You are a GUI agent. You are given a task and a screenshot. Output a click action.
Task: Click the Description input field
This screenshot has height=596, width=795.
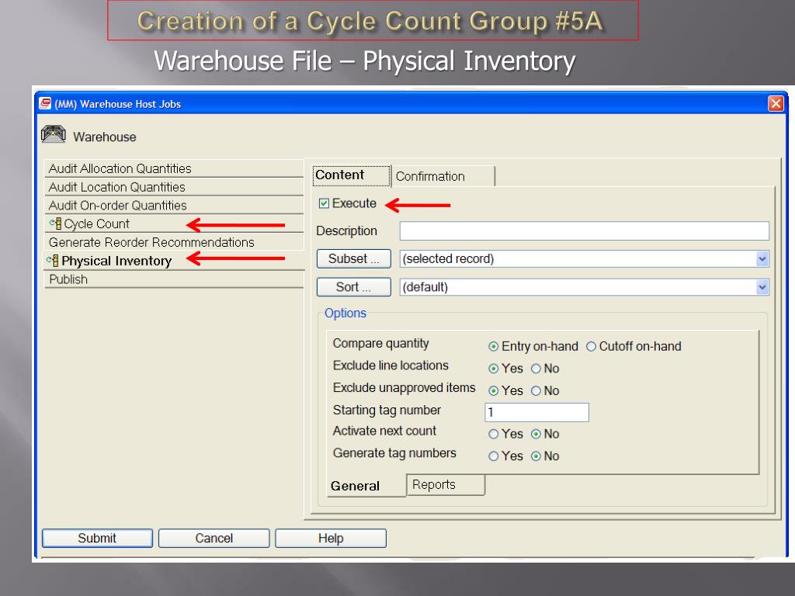click(584, 231)
